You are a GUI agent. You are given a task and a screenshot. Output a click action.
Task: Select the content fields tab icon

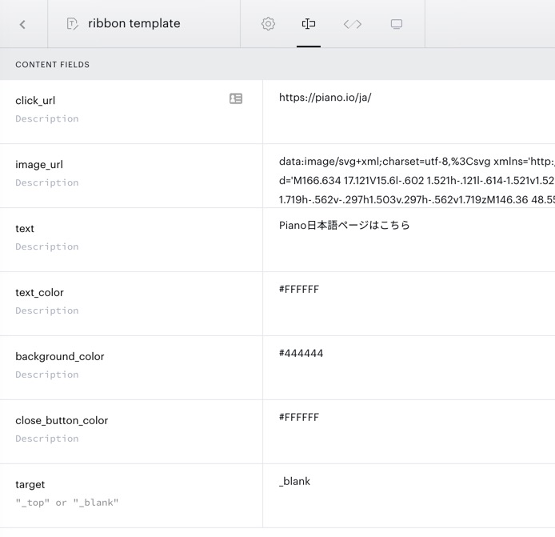click(x=308, y=24)
